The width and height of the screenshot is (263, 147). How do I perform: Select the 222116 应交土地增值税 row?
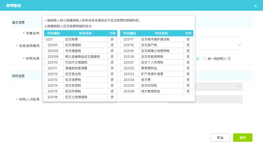81,97
